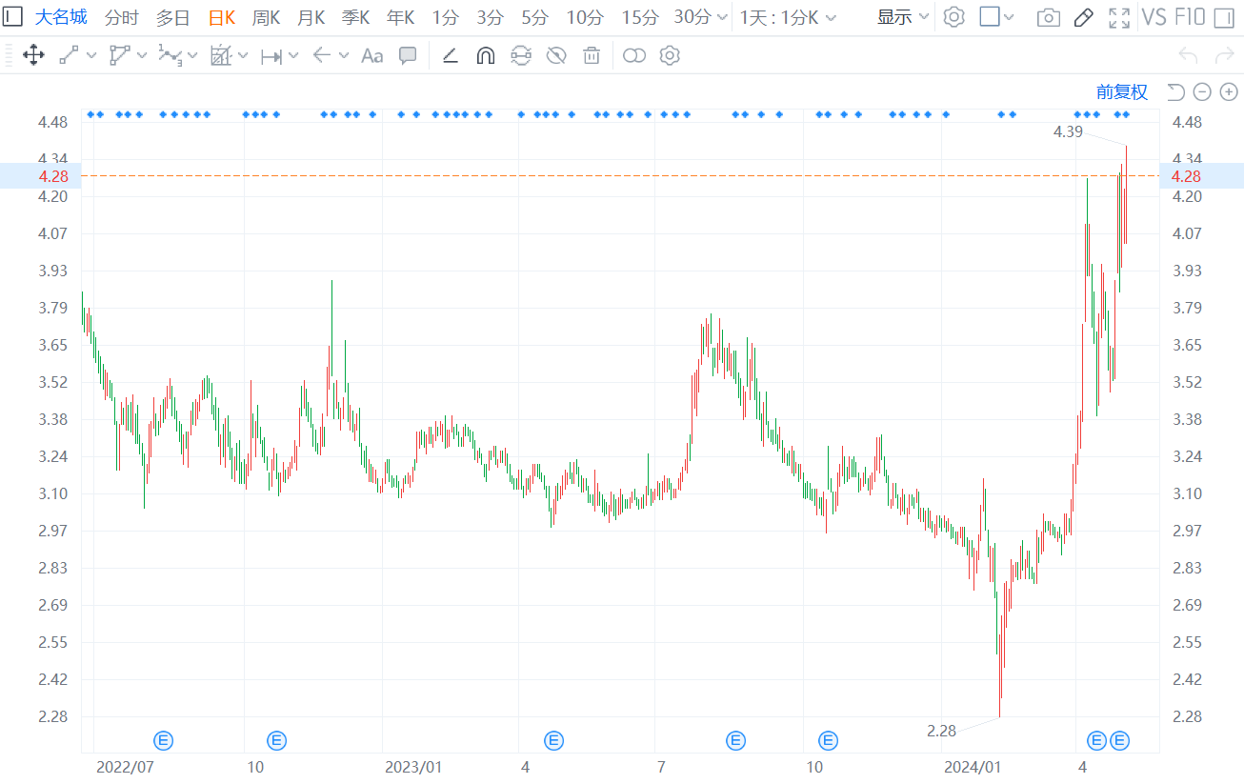The image size is (1244, 784).
Task: Delete drawings with the trash icon
Action: click(x=592, y=55)
